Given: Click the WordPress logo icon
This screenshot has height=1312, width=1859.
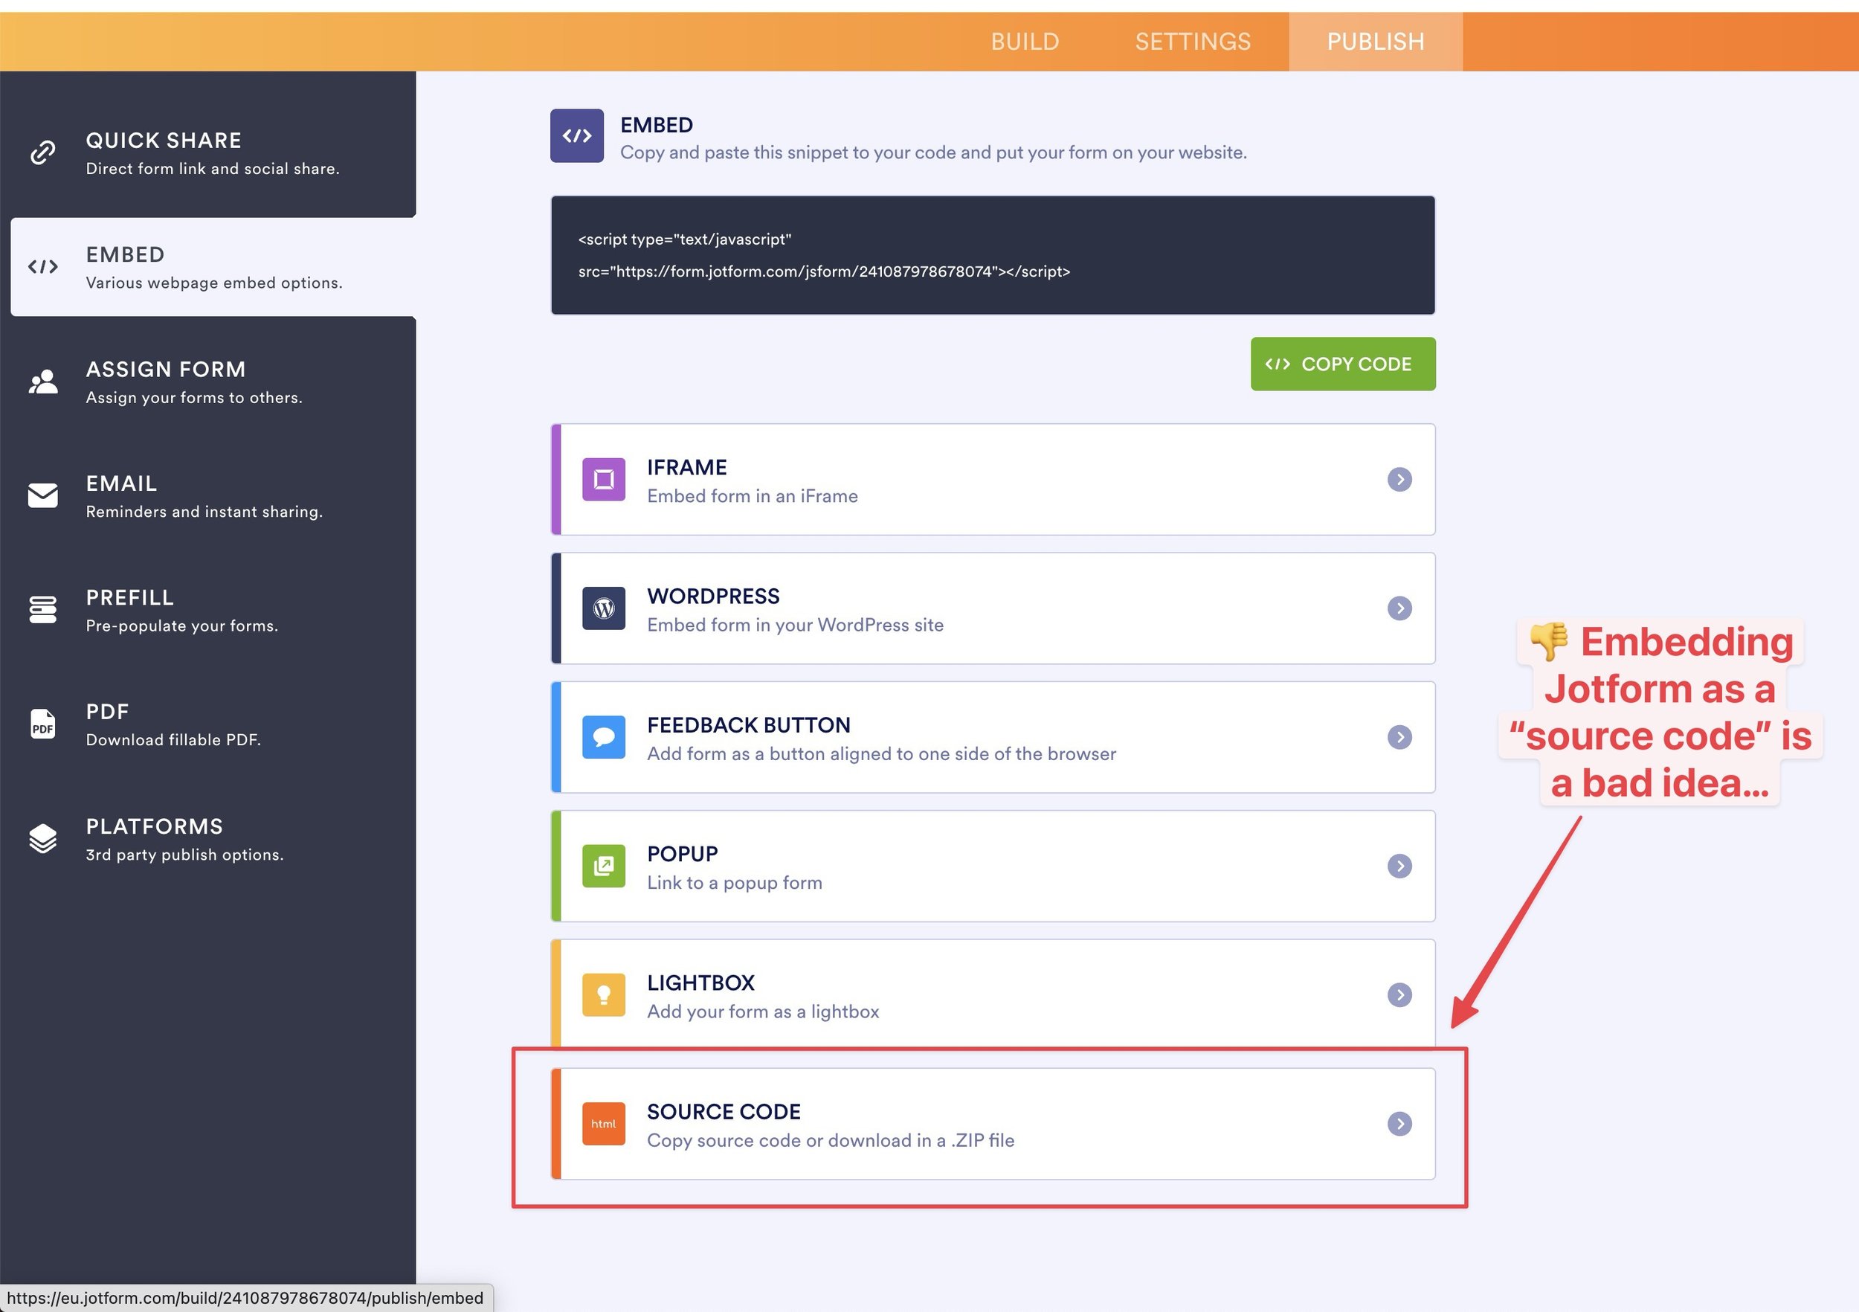Looking at the screenshot, I should (603, 608).
